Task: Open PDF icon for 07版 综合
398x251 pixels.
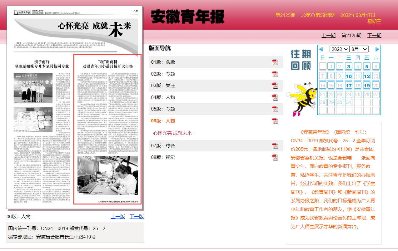Action: click(275, 146)
